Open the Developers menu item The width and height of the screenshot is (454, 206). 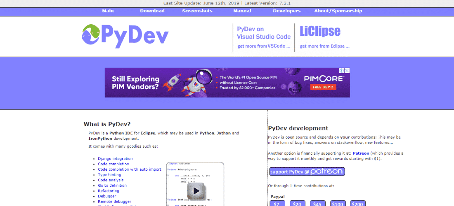click(x=287, y=11)
